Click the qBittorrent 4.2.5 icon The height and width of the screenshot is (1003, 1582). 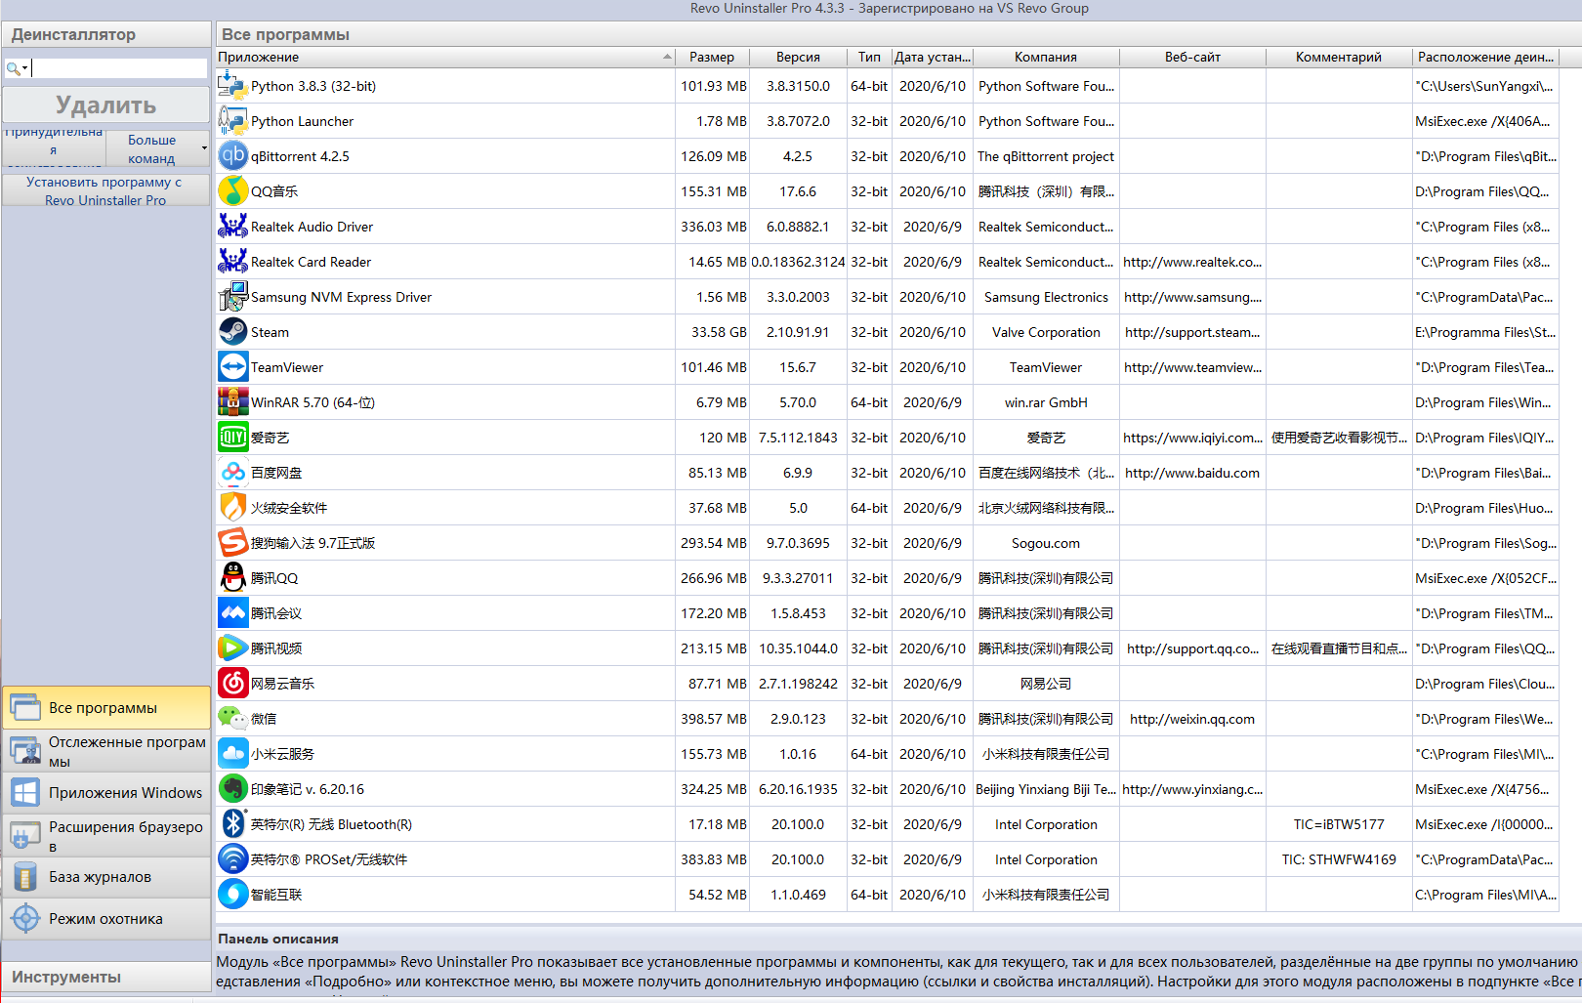point(232,156)
